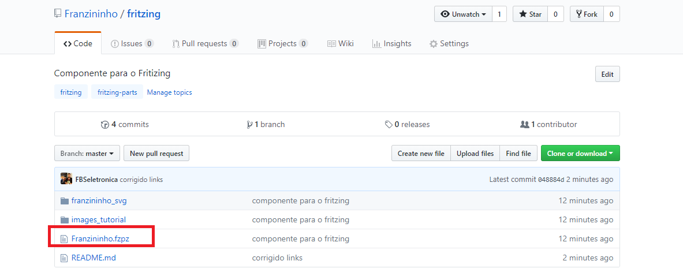Click the FBSeletronica author name

[96, 179]
